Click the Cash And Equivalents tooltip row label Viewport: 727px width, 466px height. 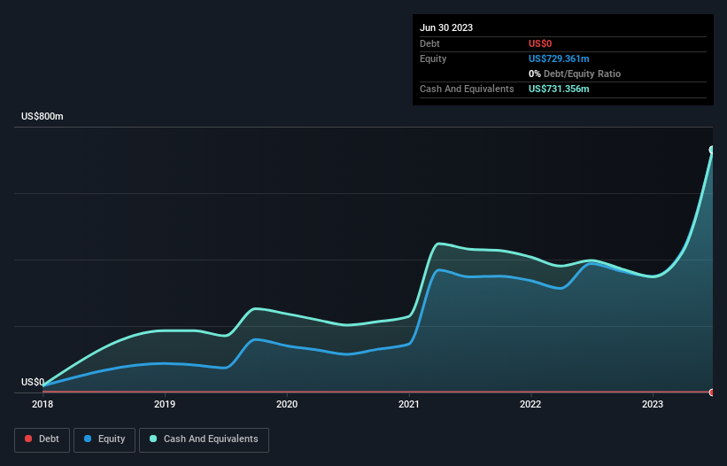point(467,89)
